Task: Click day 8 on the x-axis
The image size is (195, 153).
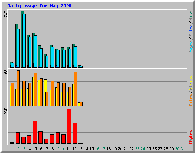Action: [x=53, y=149]
